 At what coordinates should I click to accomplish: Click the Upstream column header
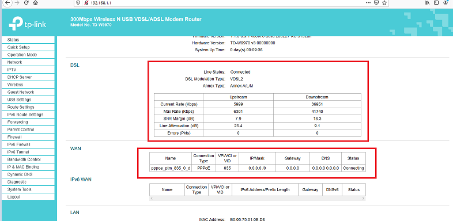(239, 97)
